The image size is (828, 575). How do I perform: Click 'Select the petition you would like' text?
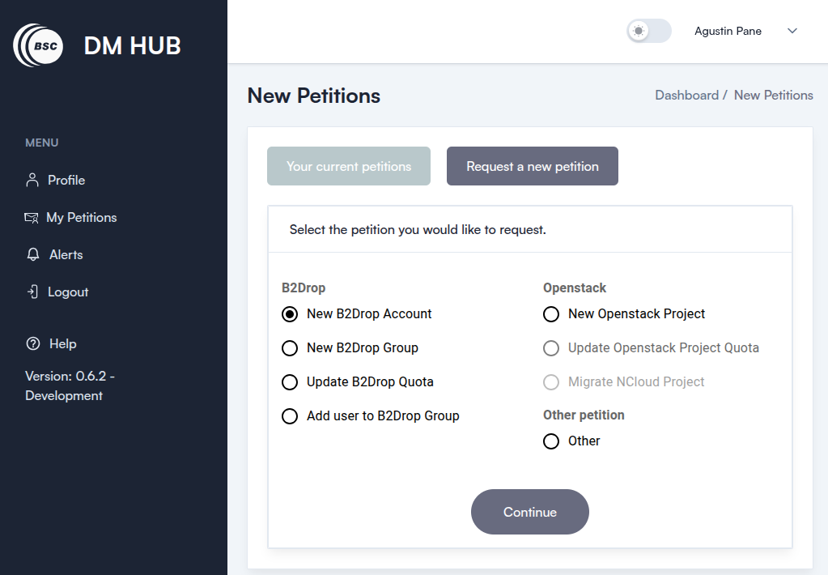click(418, 230)
